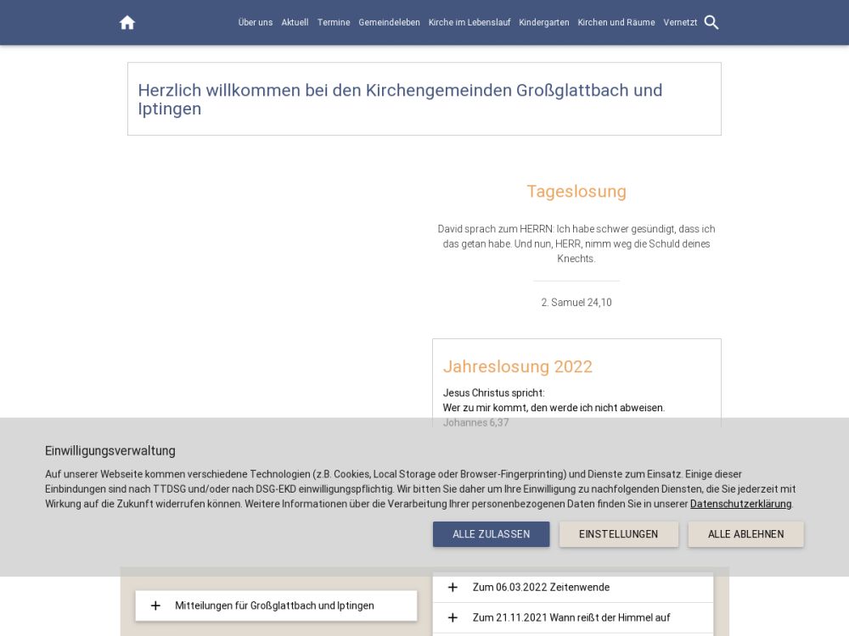Open the Aktuell menu item

(x=295, y=23)
